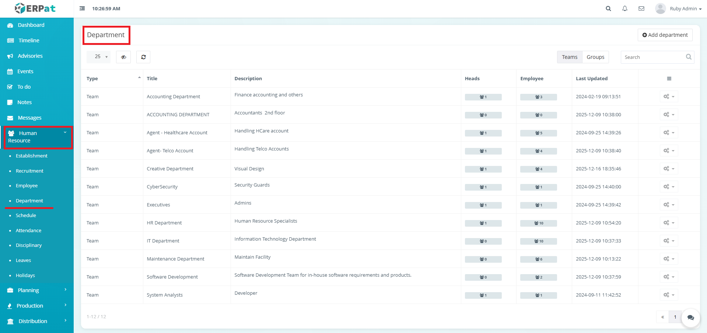Image resolution: width=707 pixels, height=333 pixels.
Task: Refresh the department table
Action: click(x=143, y=57)
